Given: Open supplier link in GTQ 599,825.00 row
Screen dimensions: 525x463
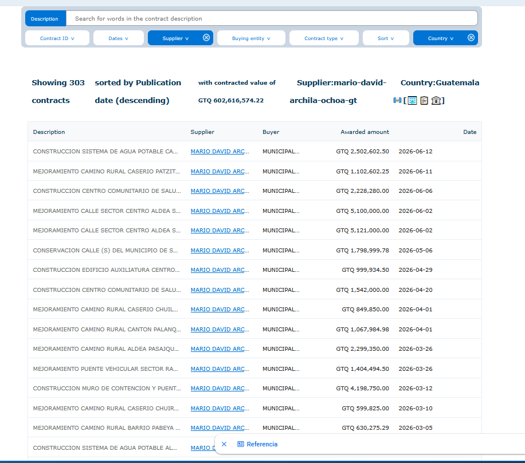Looking at the screenshot, I should point(220,408).
